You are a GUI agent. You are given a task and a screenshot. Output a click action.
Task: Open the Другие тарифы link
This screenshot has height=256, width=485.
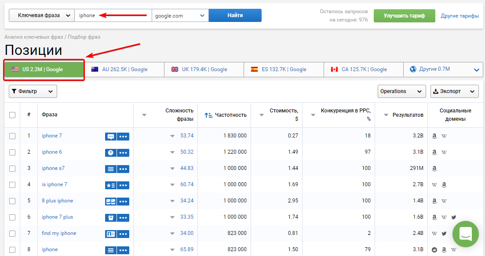pos(459,16)
